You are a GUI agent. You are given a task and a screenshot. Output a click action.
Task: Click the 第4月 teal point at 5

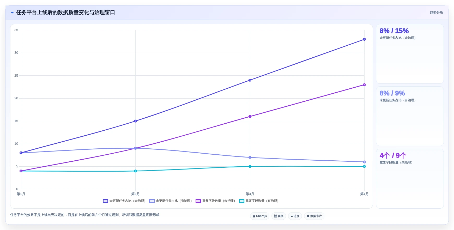[364, 166]
